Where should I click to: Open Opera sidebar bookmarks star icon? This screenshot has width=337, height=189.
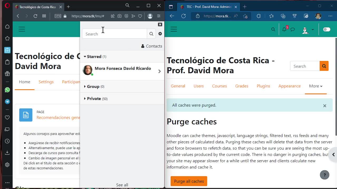[7, 38]
